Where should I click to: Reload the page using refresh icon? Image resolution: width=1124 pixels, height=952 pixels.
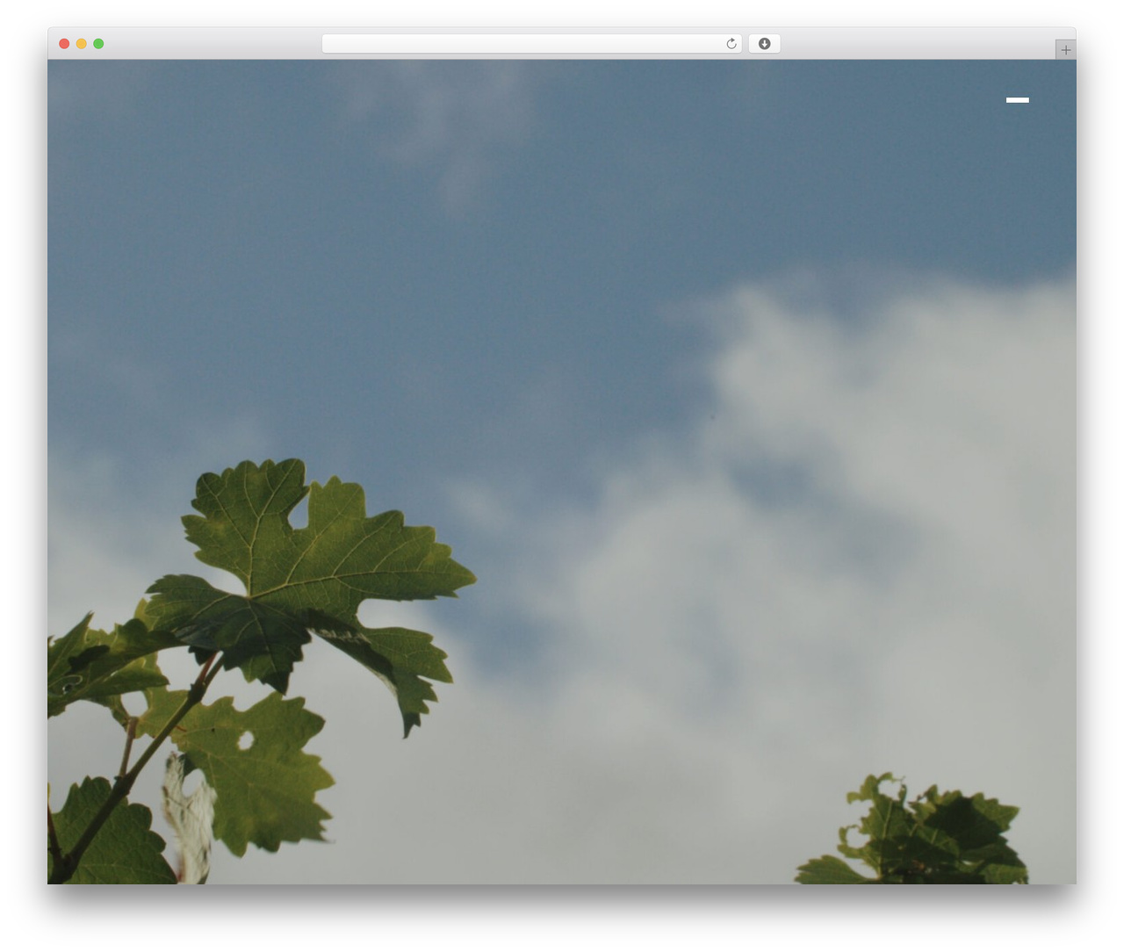(x=731, y=44)
